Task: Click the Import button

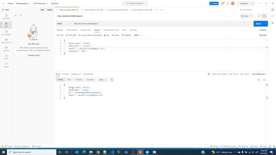Action: click(50, 10)
